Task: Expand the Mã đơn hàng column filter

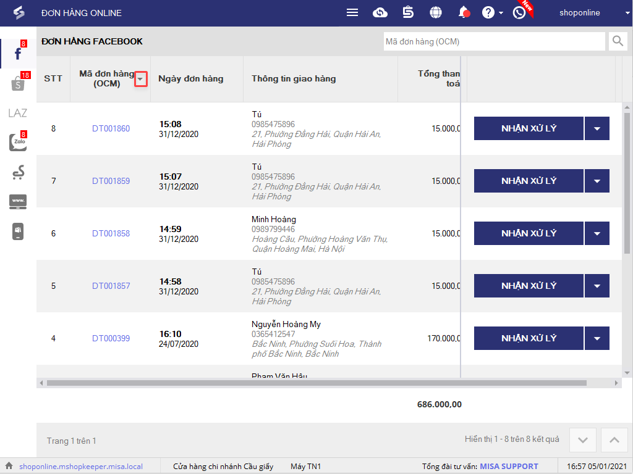Action: (x=141, y=79)
